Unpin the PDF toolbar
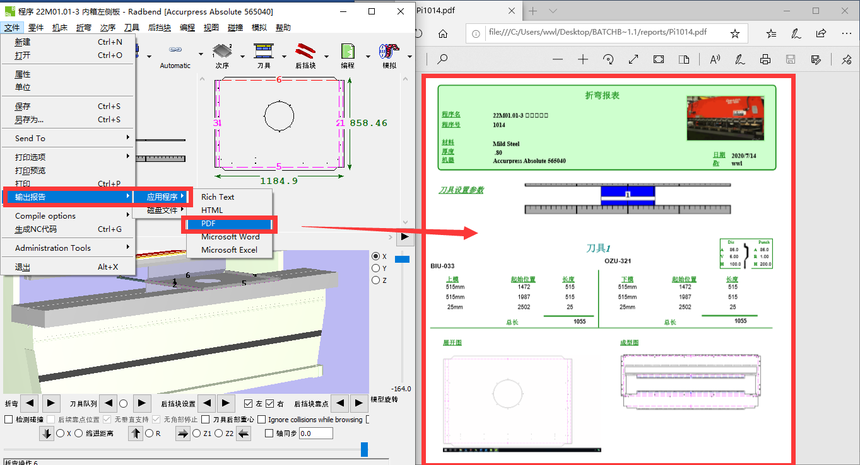This screenshot has width=860, height=465. pyautogui.click(x=847, y=59)
